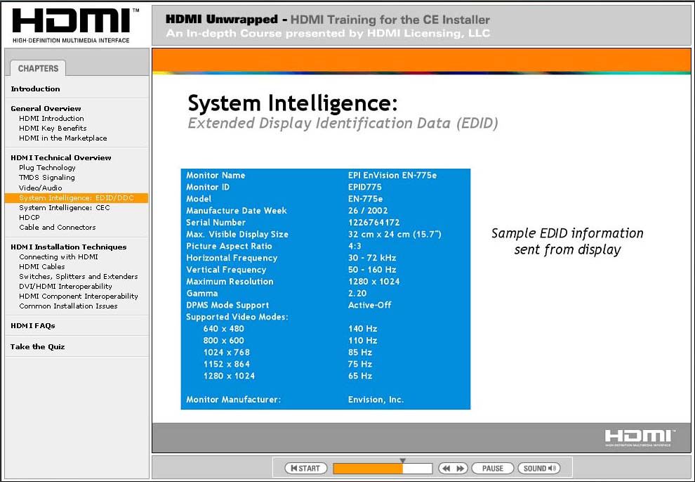The height and width of the screenshot is (482, 695).
Task: Open Cable and Connectors chapter
Action: click(57, 227)
